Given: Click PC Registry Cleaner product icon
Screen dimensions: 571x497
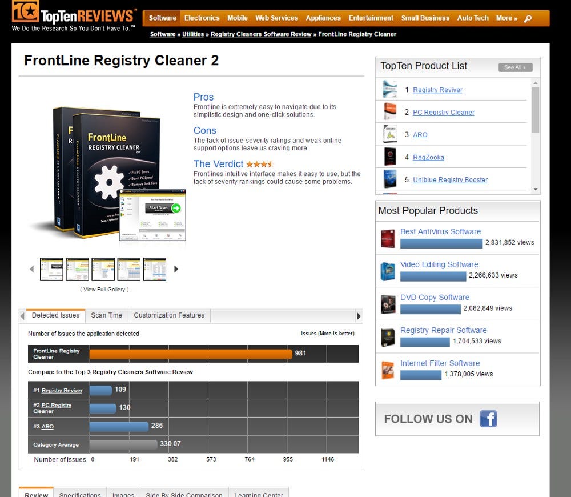Looking at the screenshot, I should tap(389, 111).
